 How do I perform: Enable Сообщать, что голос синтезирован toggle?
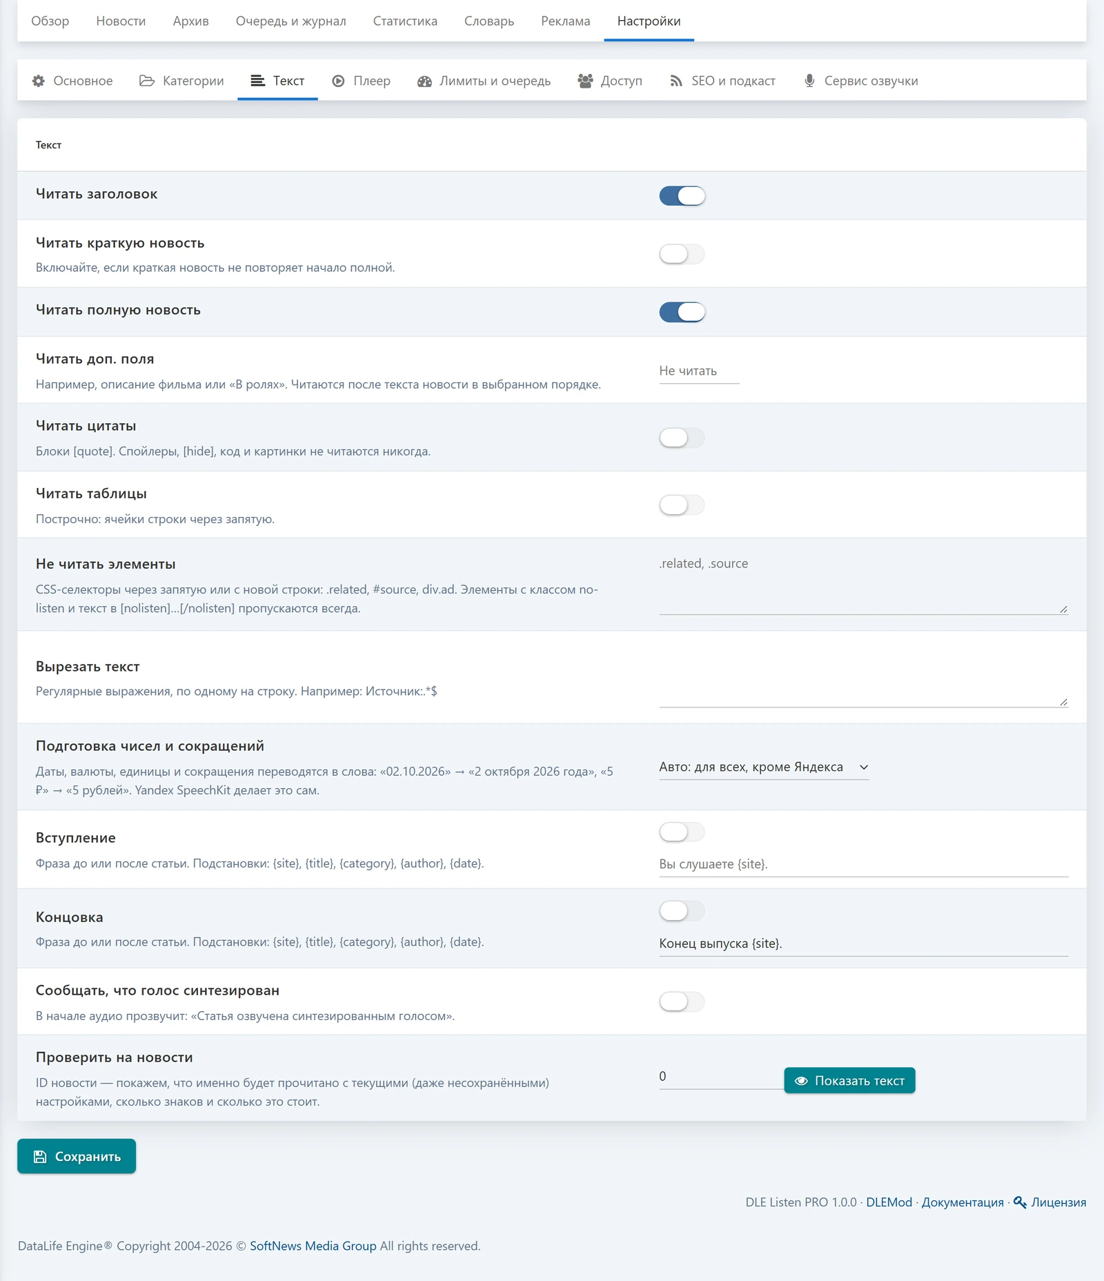(x=682, y=1001)
